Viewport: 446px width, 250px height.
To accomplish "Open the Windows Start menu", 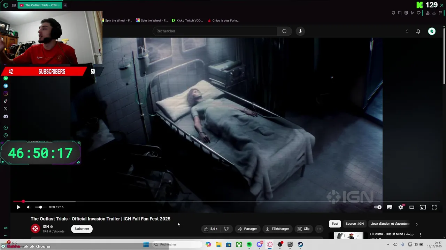I will click(146, 244).
